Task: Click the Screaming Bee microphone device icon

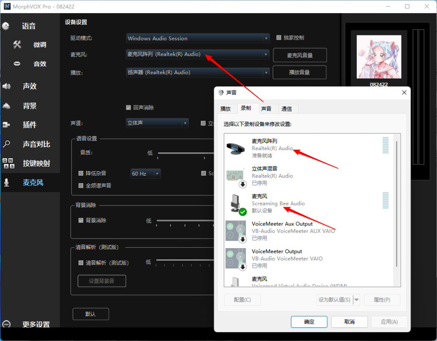Action: pyautogui.click(x=238, y=205)
